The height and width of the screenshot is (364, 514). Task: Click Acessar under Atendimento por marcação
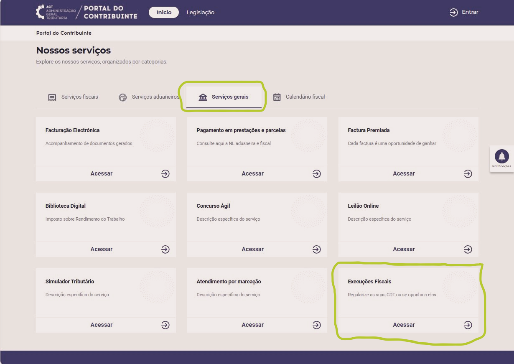click(252, 325)
